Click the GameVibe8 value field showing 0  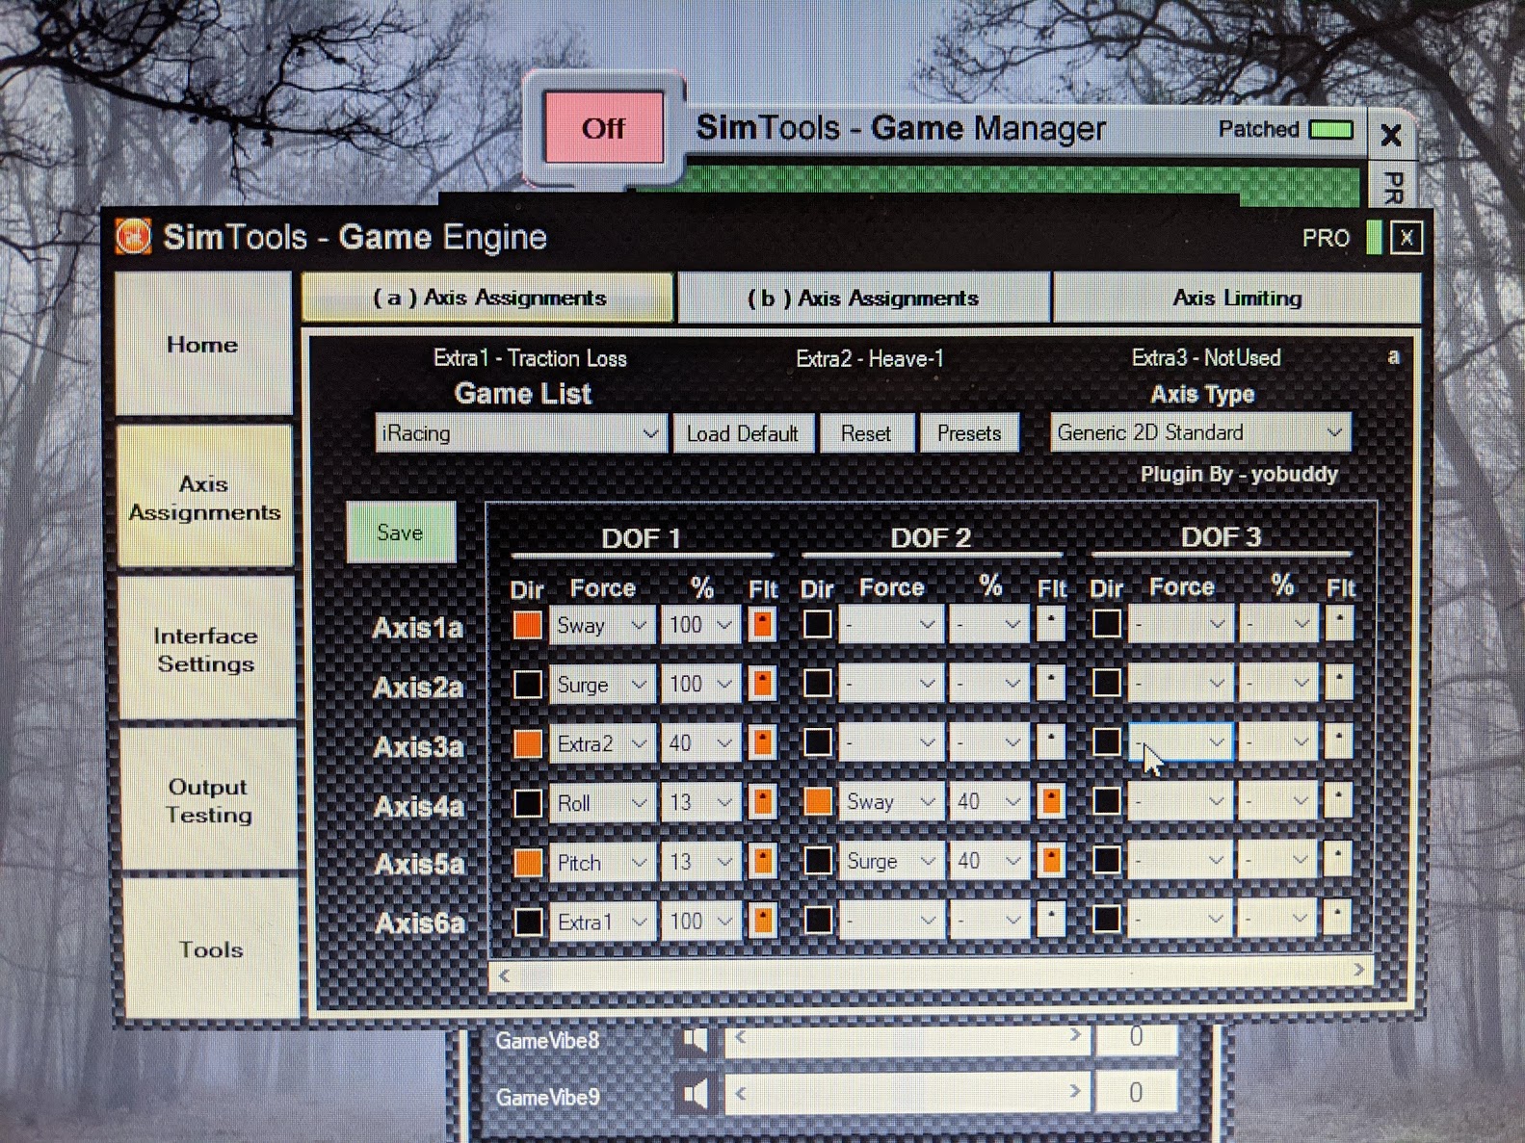pos(1136,1037)
